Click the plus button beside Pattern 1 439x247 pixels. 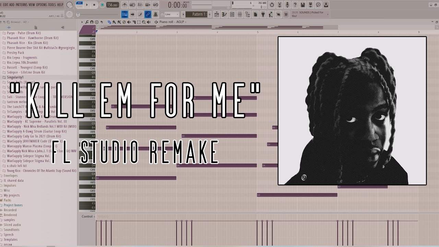tap(210, 14)
